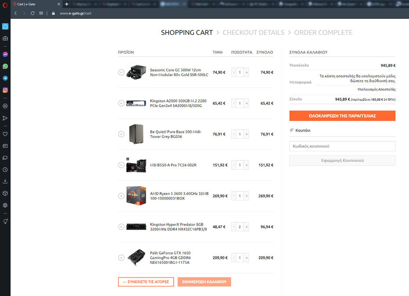Decrease quantity of Be Quiet Pure Base 500
This screenshot has height=296, width=409.
click(x=234, y=134)
